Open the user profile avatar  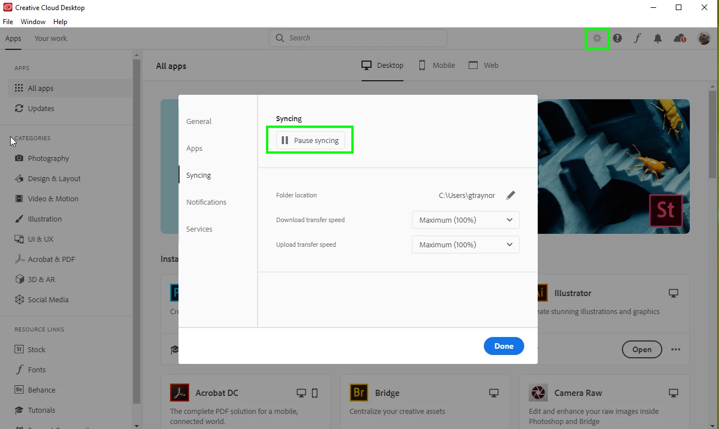[x=704, y=38]
